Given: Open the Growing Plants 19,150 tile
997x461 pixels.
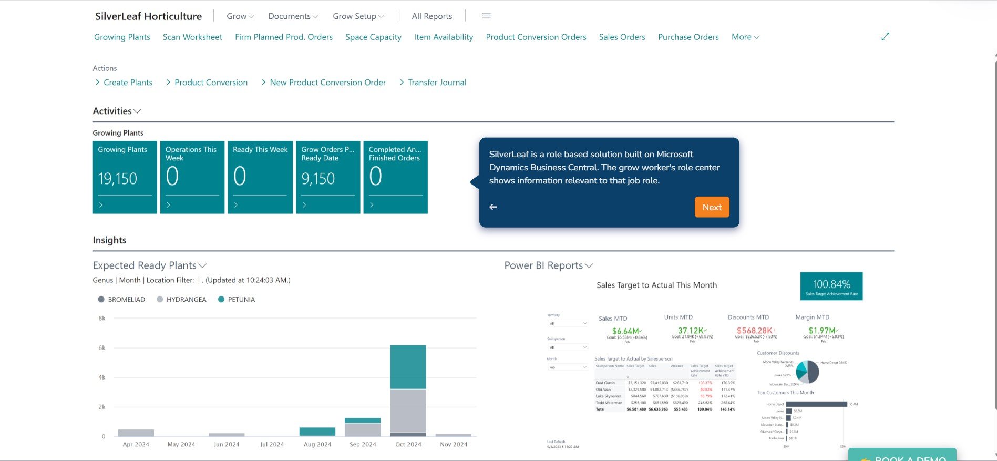Looking at the screenshot, I should pyautogui.click(x=125, y=177).
